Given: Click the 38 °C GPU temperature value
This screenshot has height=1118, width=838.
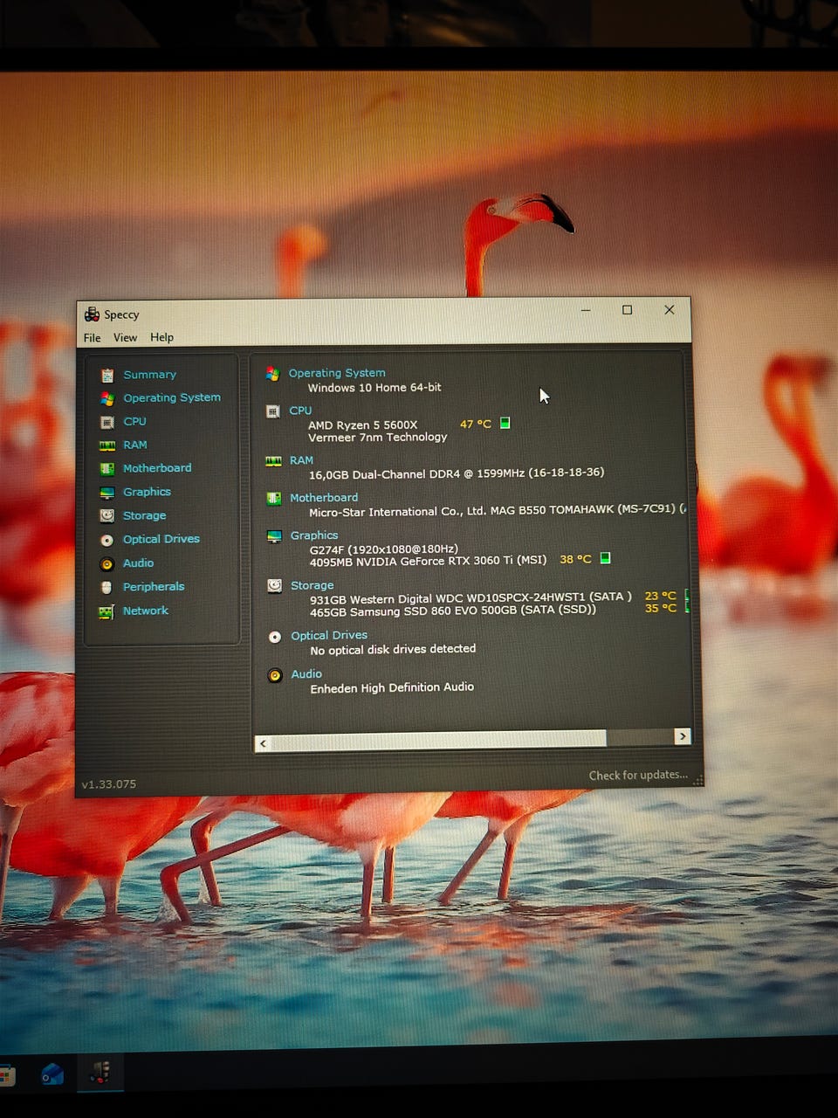Looking at the screenshot, I should click(x=575, y=559).
